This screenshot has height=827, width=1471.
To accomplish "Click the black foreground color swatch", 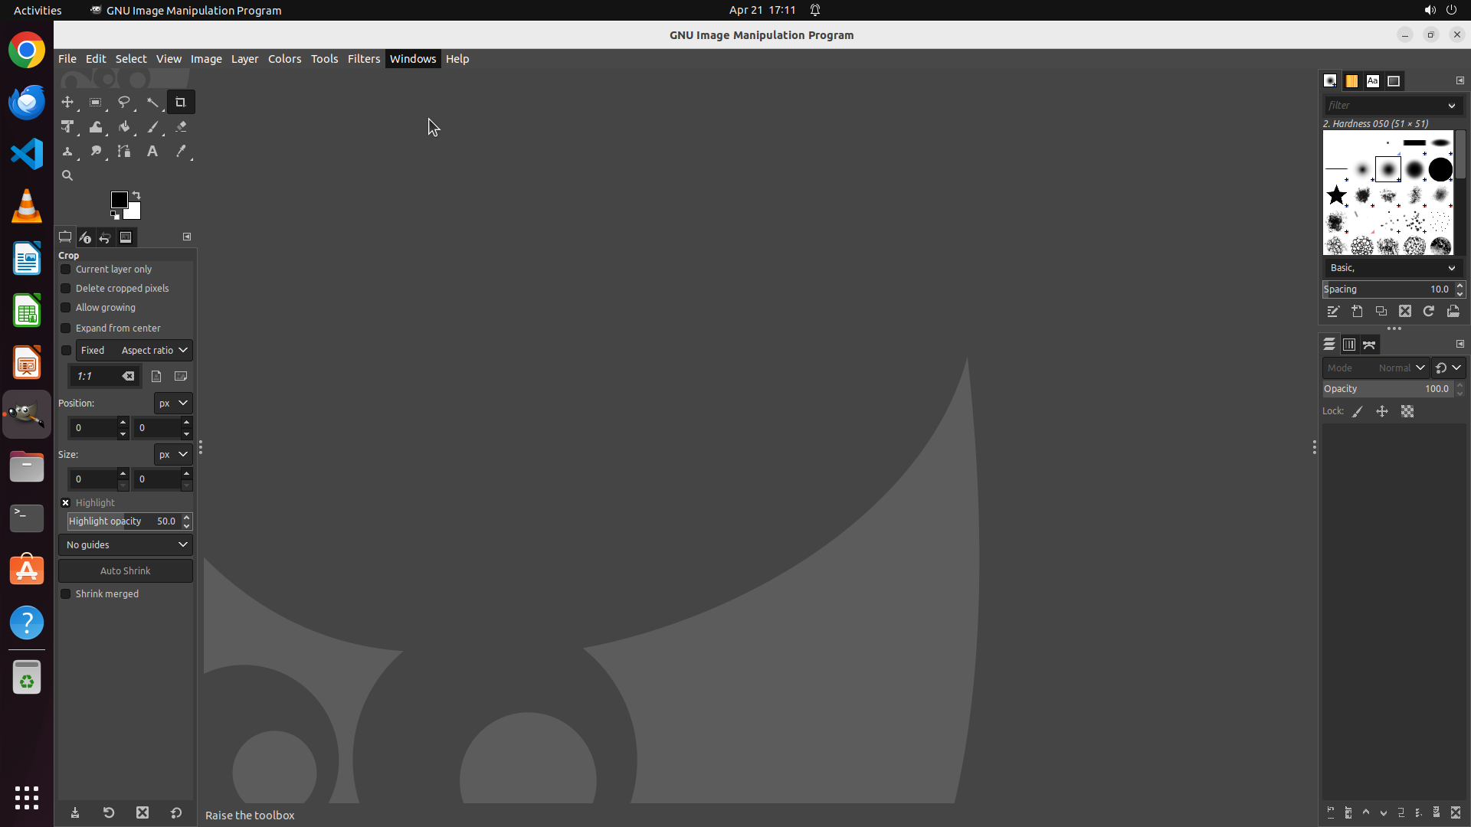I will coord(118,199).
